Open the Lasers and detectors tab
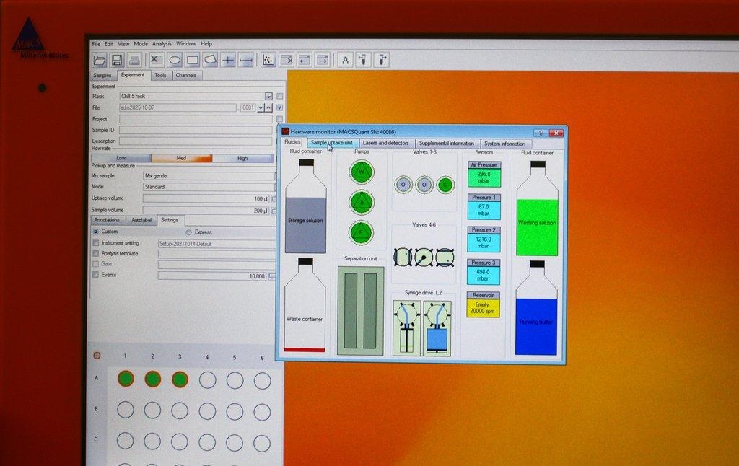The width and height of the screenshot is (739, 466). [388, 143]
